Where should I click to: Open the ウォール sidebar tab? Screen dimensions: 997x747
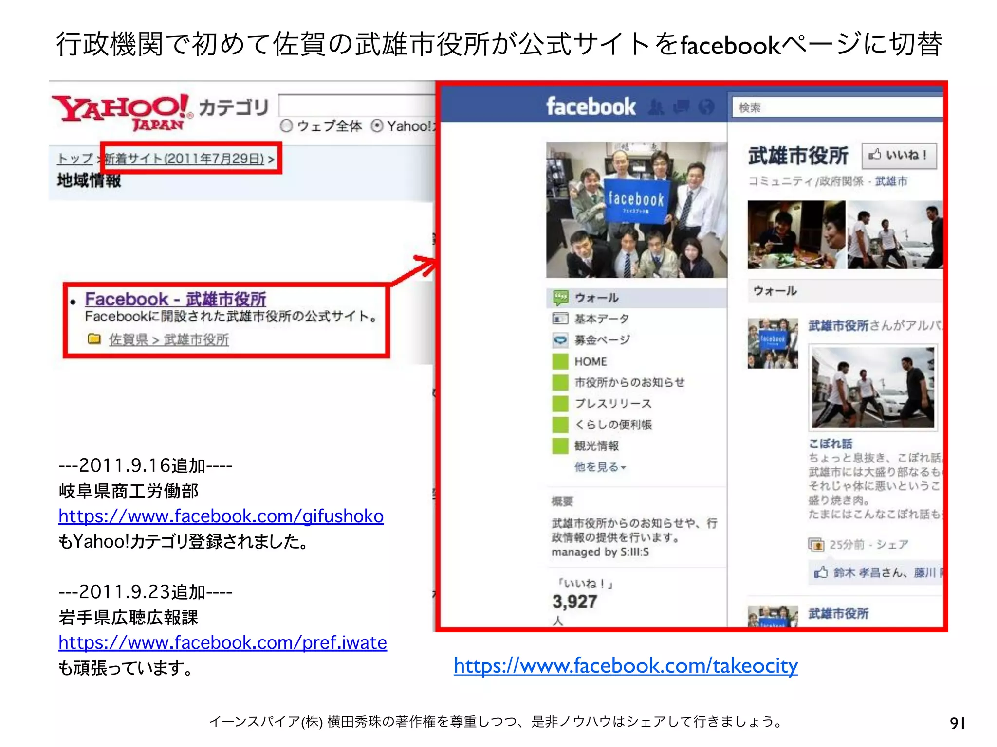(637, 298)
